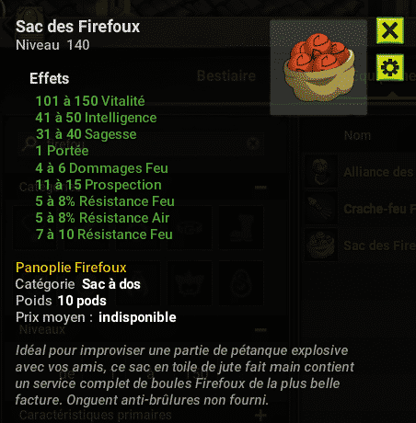Expand the Caractéristiques primaires section

tap(260, 416)
